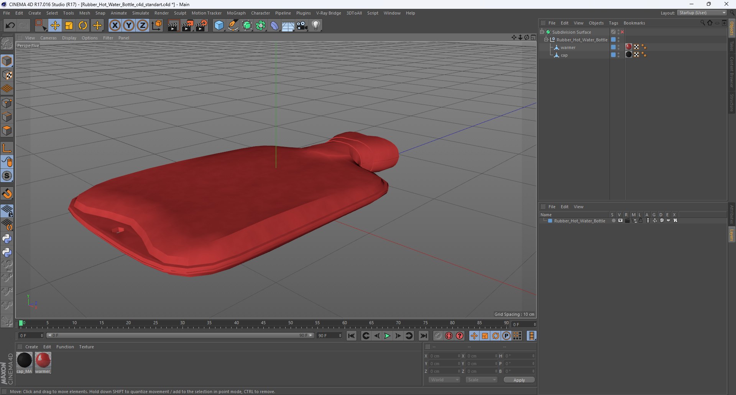Toggle the layer's view visibility icon
736x395 pixels.
[x=620, y=220]
